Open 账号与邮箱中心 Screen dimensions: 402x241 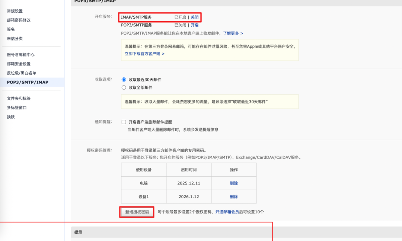pos(20,55)
